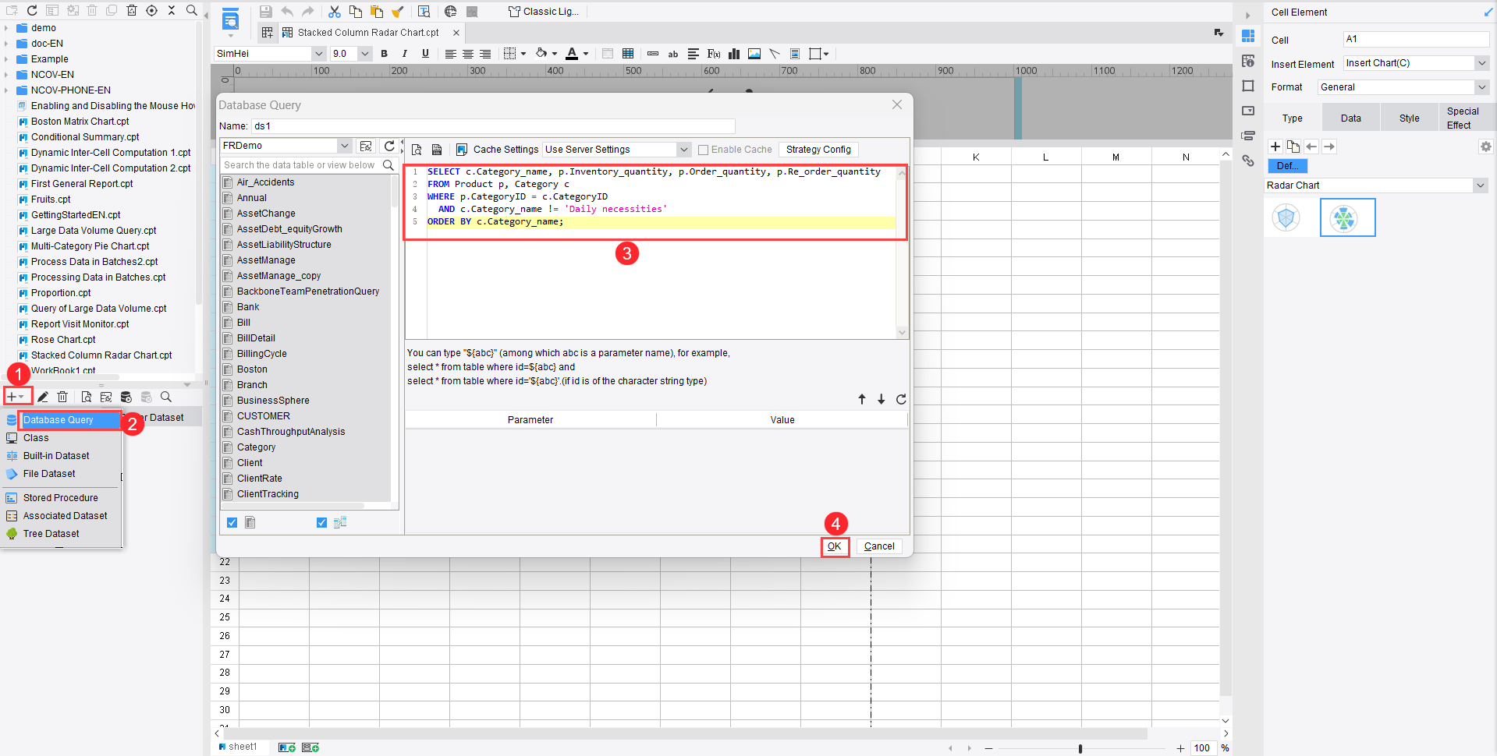Open the Strategy Config button
The image size is (1497, 756).
coord(818,150)
